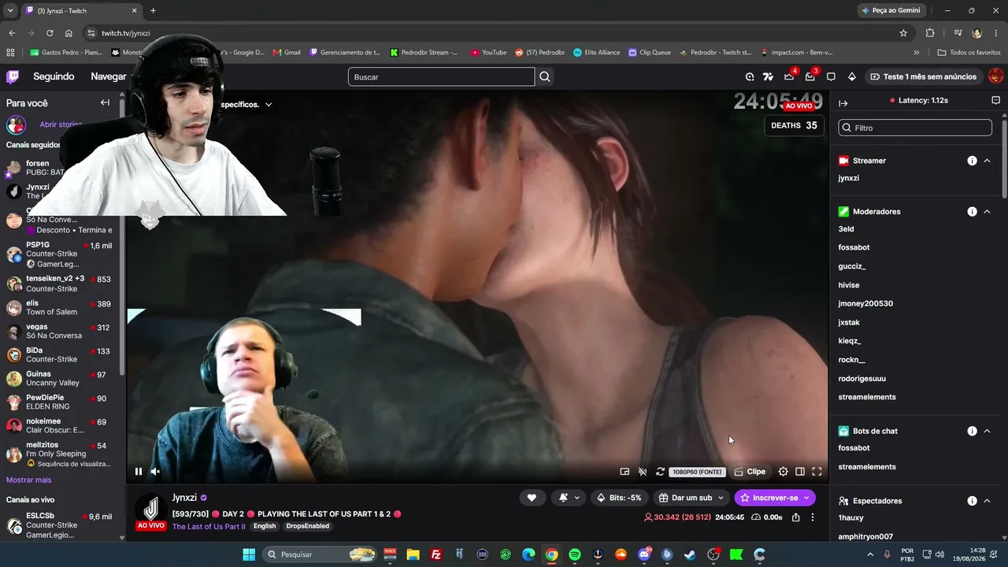Collapse the Para você sidebar
This screenshot has width=1008, height=567.
coord(105,102)
